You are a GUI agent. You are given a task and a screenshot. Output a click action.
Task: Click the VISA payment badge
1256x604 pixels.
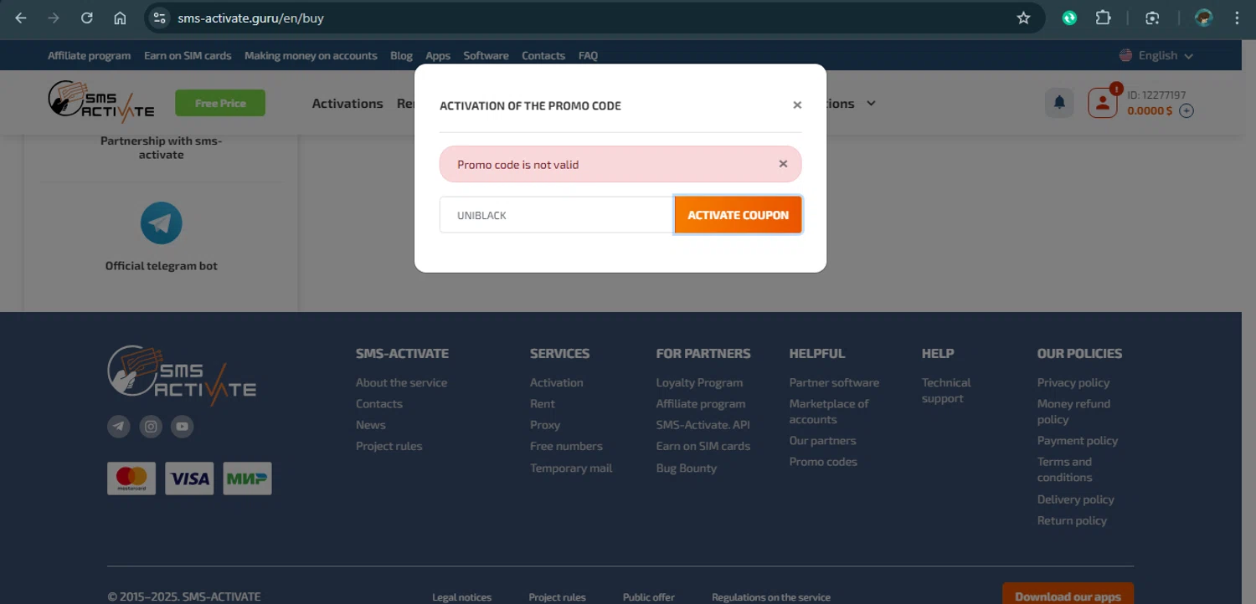[x=189, y=479]
